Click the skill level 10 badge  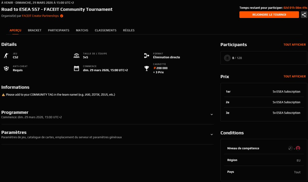[x=298, y=148]
